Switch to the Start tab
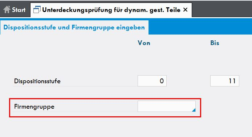This screenshot has height=137, width=252. (15, 10)
